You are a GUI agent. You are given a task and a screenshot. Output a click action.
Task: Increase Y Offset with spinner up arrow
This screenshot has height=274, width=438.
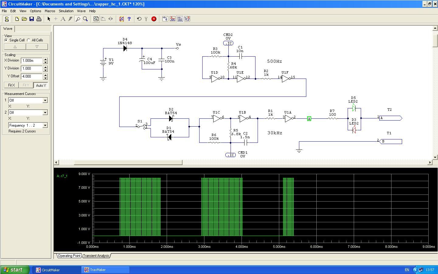pyautogui.click(x=45, y=75)
